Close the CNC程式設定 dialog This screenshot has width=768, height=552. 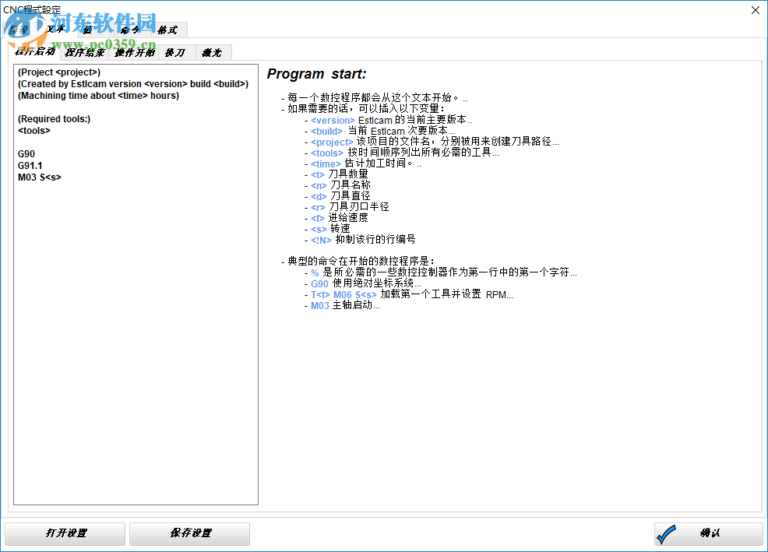coord(756,10)
